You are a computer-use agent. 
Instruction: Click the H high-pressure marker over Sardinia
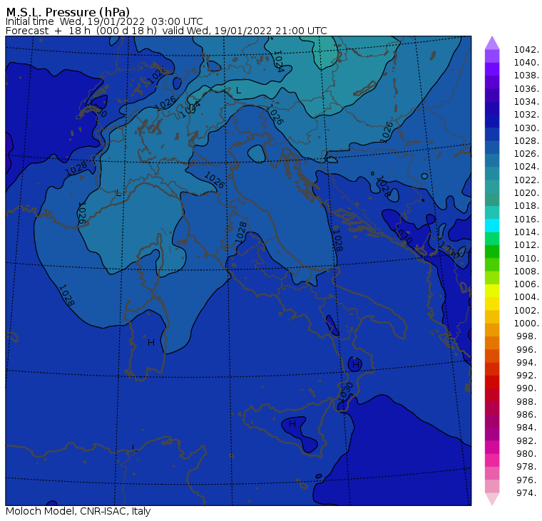[151, 343]
